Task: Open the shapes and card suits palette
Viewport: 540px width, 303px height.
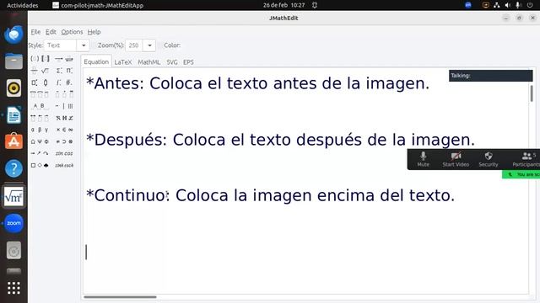Action: click(40, 165)
